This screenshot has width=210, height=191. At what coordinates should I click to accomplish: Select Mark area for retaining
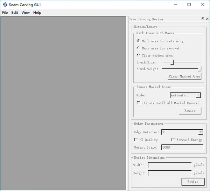pos(160,41)
